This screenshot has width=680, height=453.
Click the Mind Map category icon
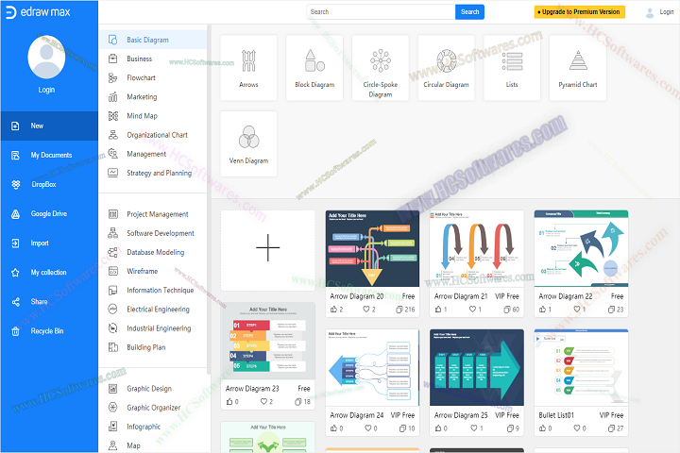(x=112, y=116)
